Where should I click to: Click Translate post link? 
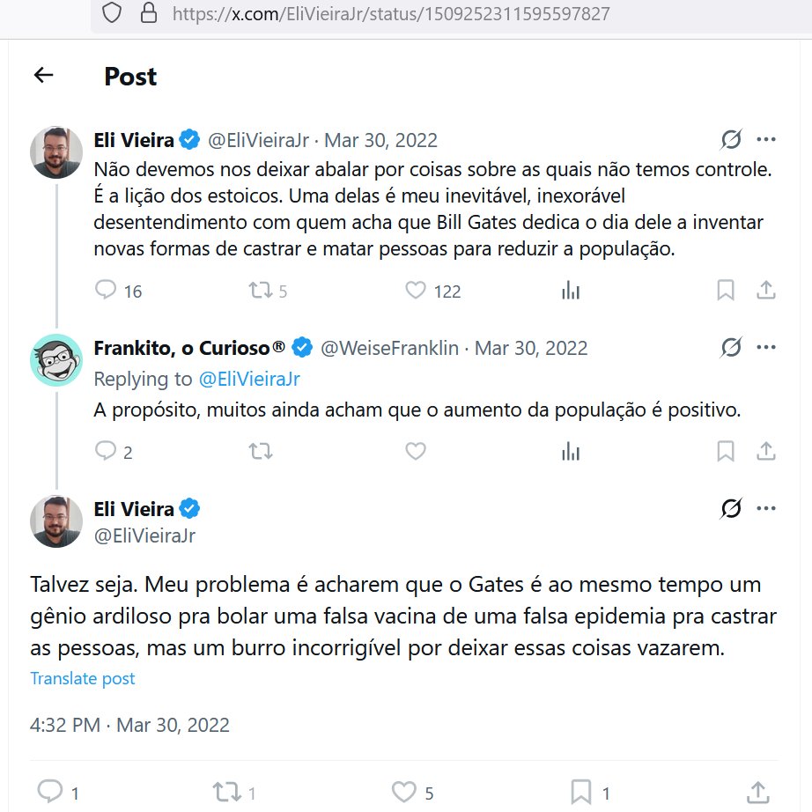tap(82, 678)
